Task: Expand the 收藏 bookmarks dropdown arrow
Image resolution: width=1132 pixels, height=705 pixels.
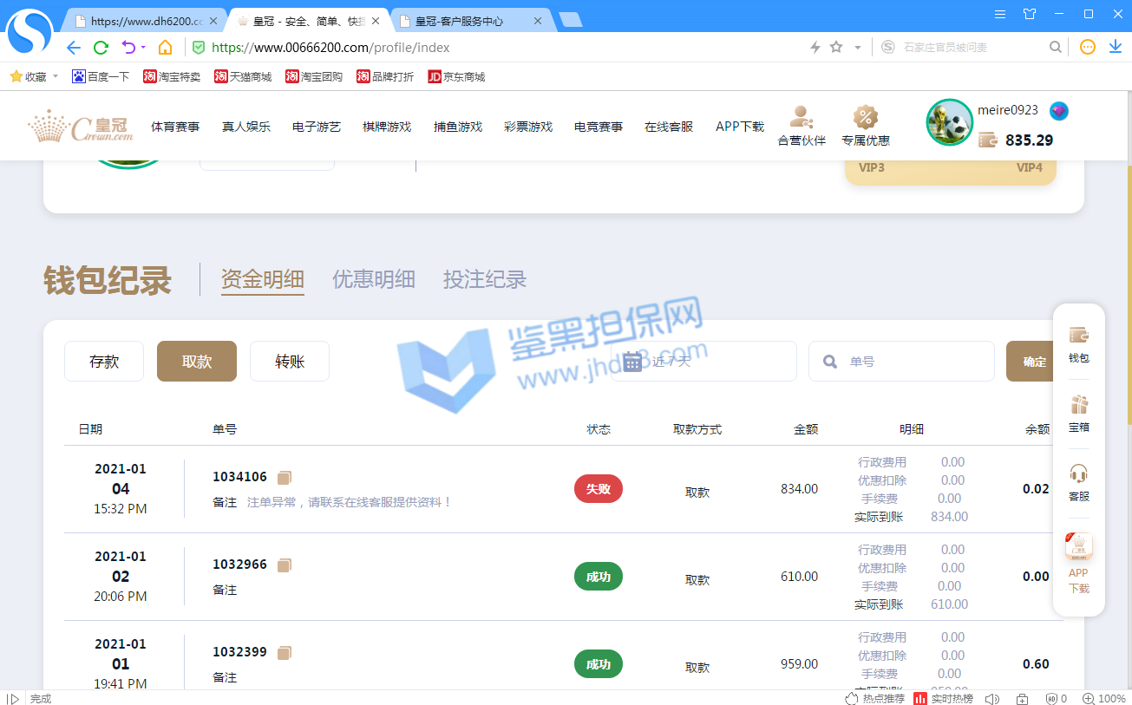Action: tap(56, 76)
